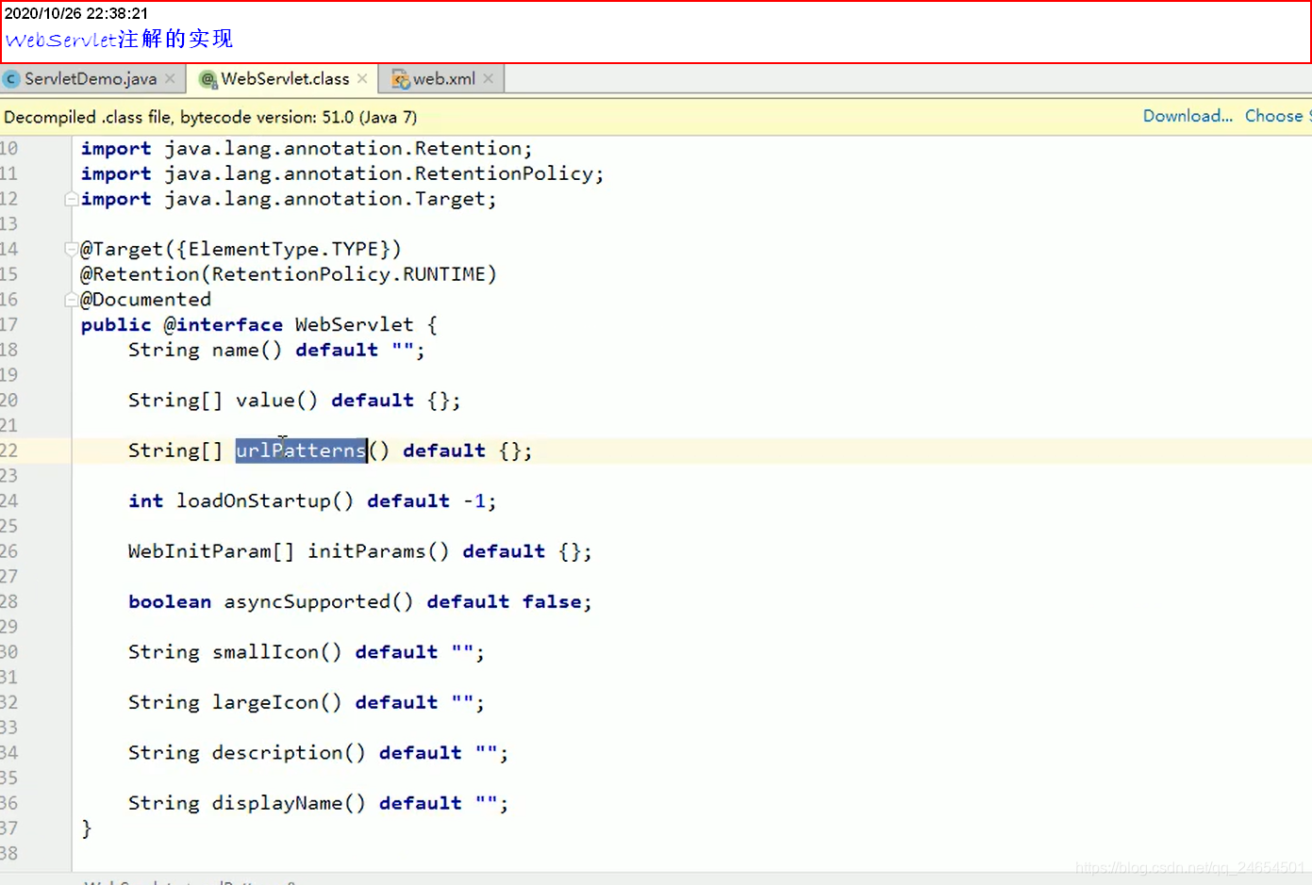This screenshot has width=1312, height=885.
Task: Click the WebInitParam type name
Action: (x=200, y=551)
